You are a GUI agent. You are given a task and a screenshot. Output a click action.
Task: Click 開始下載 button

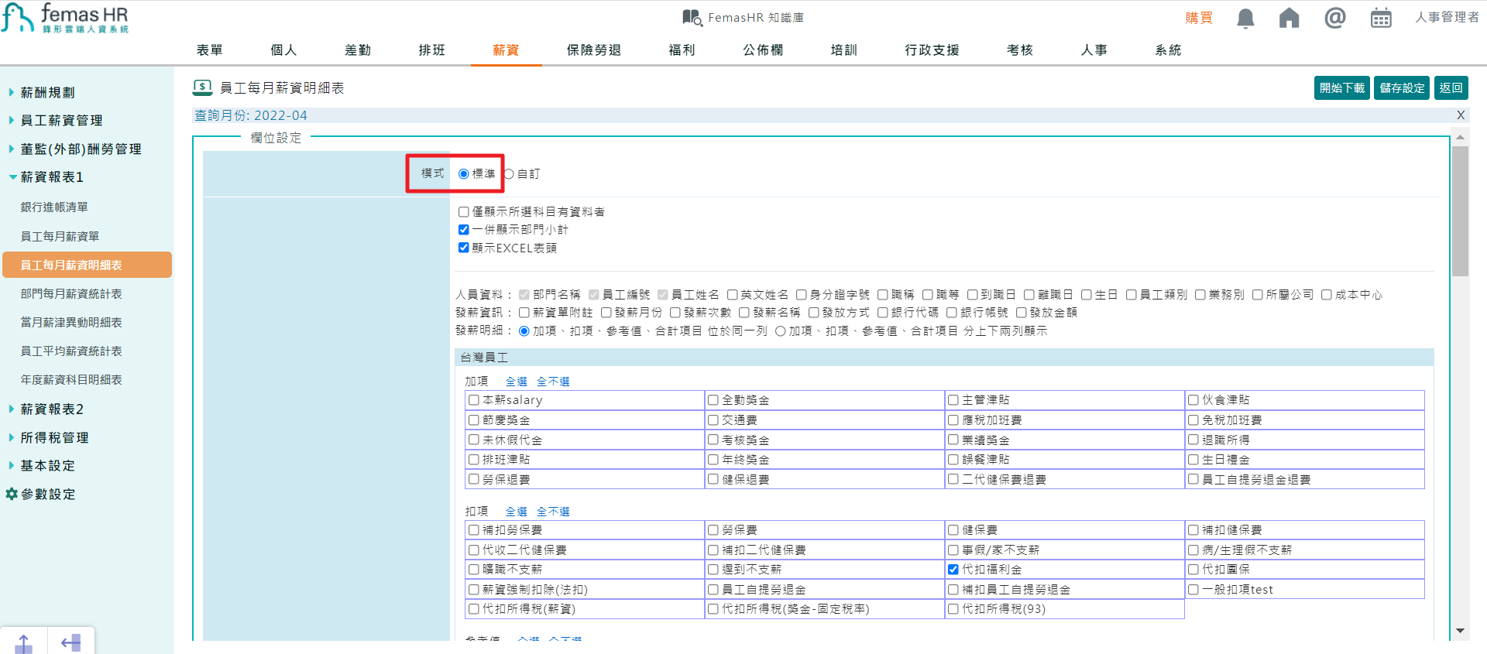coord(1342,87)
